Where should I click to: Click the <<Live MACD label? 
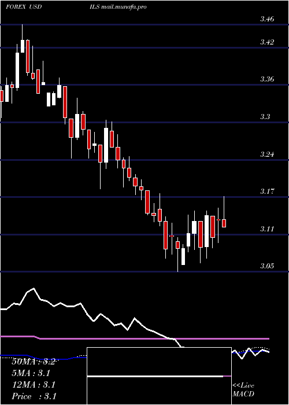(243, 389)
